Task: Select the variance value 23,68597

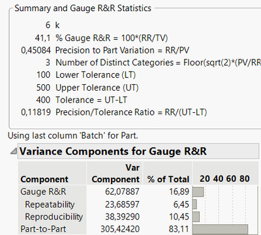Action: tap(122, 204)
